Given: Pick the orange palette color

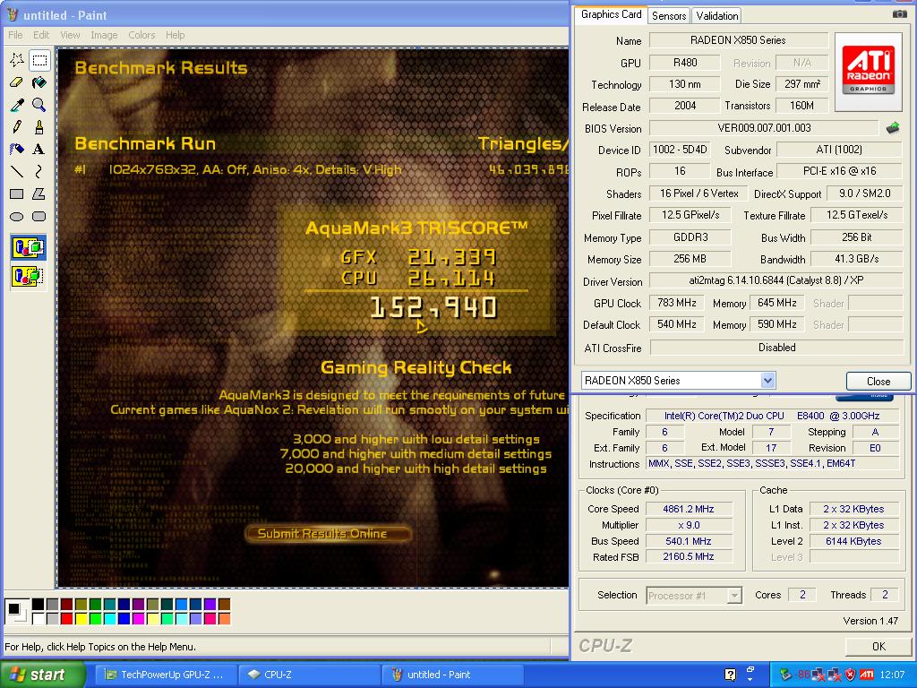Looking at the screenshot, I should click(224, 618).
